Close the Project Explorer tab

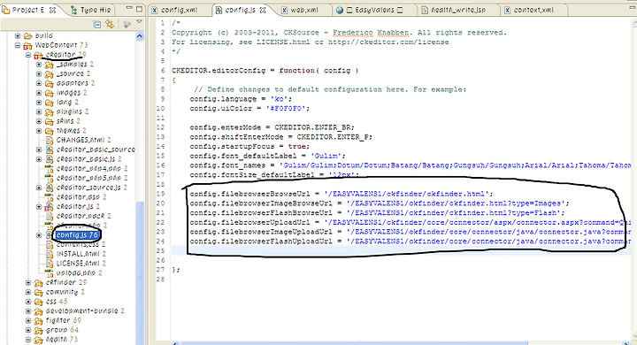pos(52,10)
